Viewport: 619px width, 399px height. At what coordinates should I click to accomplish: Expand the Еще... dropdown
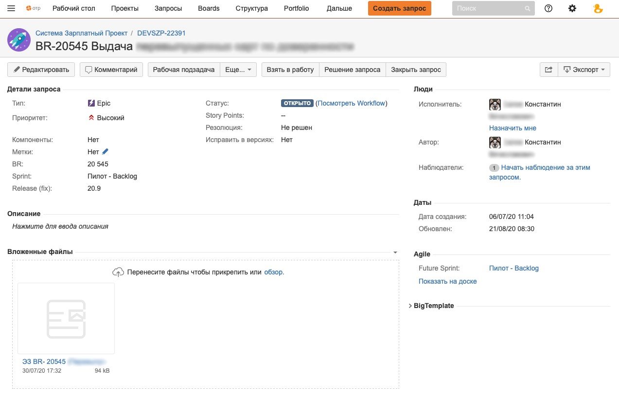238,70
